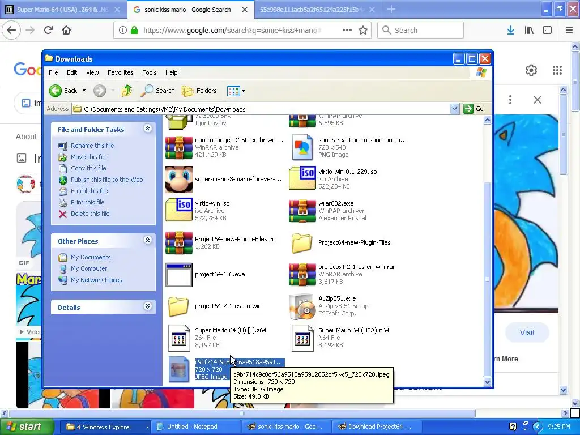Click the Up folder icon in Explorer

click(x=127, y=91)
